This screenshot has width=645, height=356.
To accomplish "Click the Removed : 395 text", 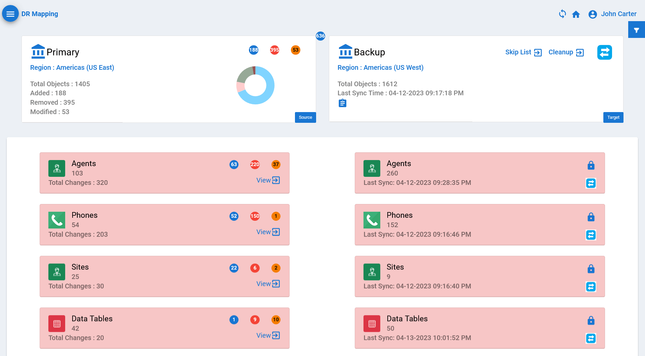I will point(52,102).
